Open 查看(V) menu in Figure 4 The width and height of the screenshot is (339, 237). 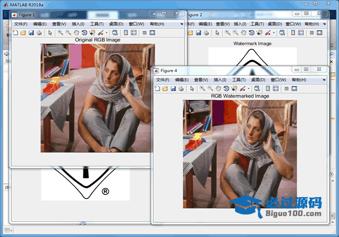click(x=201, y=80)
